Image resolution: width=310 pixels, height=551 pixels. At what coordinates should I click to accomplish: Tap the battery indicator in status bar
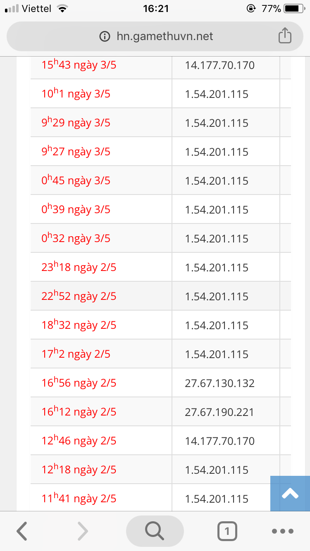294,8
